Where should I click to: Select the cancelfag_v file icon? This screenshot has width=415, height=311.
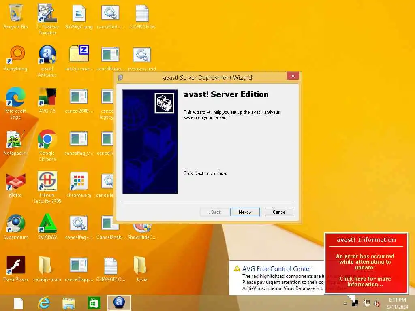coord(79,143)
